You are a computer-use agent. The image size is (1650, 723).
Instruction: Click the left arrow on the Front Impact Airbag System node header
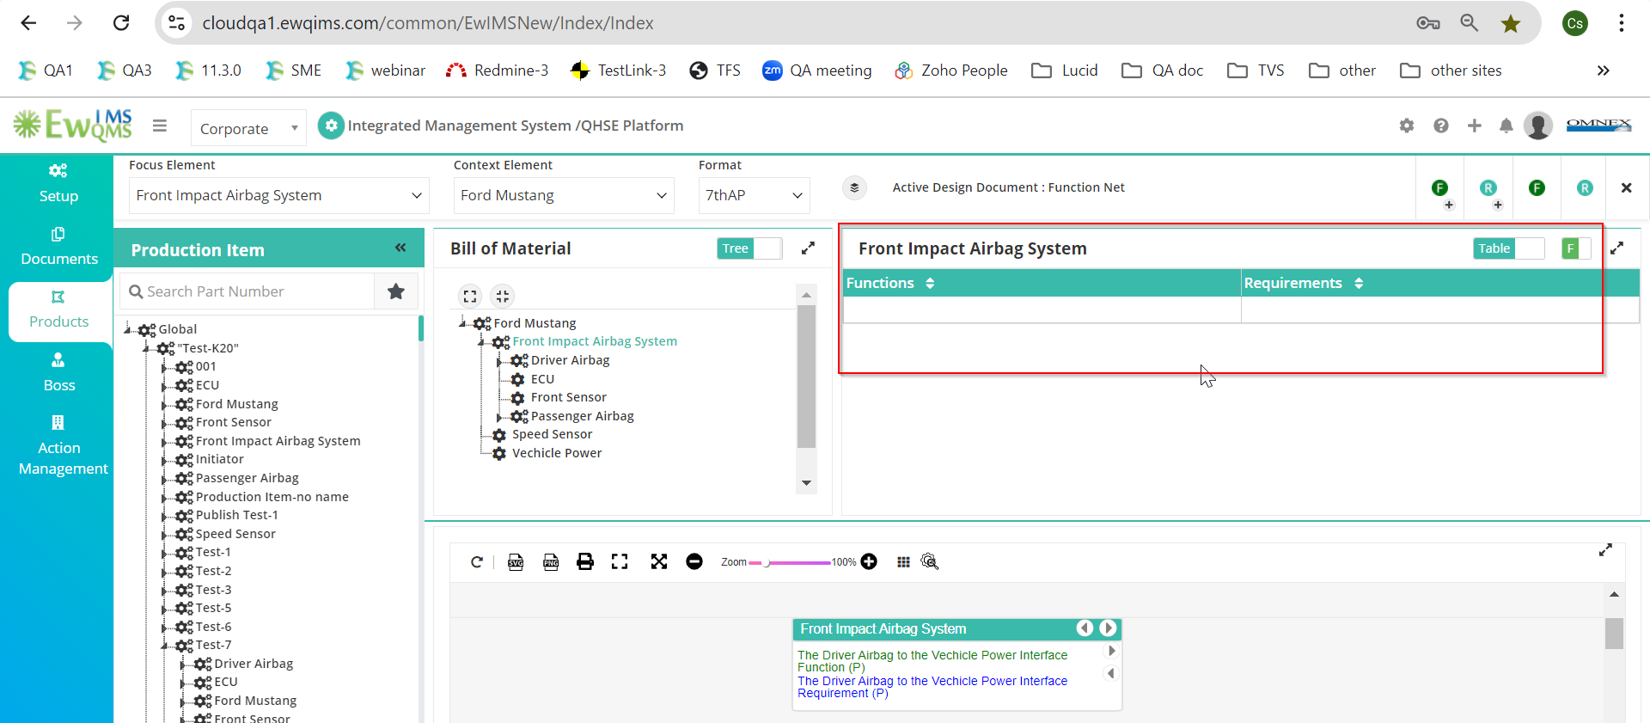tap(1085, 628)
